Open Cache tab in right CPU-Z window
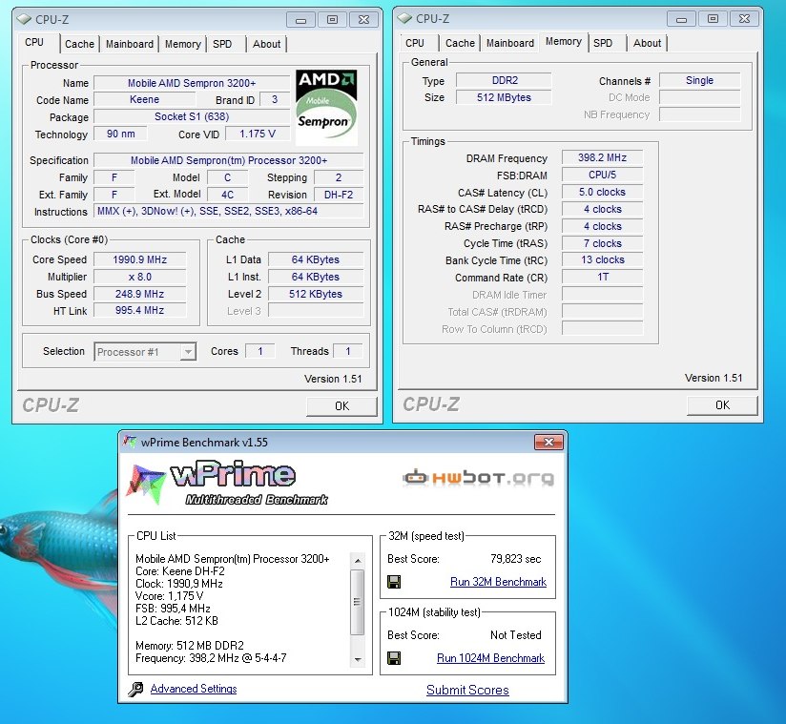 pos(460,43)
